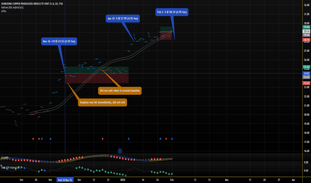311x183 pixels.
Task: Click the gray 24.52 price tag
Action: click(x=306, y=77)
